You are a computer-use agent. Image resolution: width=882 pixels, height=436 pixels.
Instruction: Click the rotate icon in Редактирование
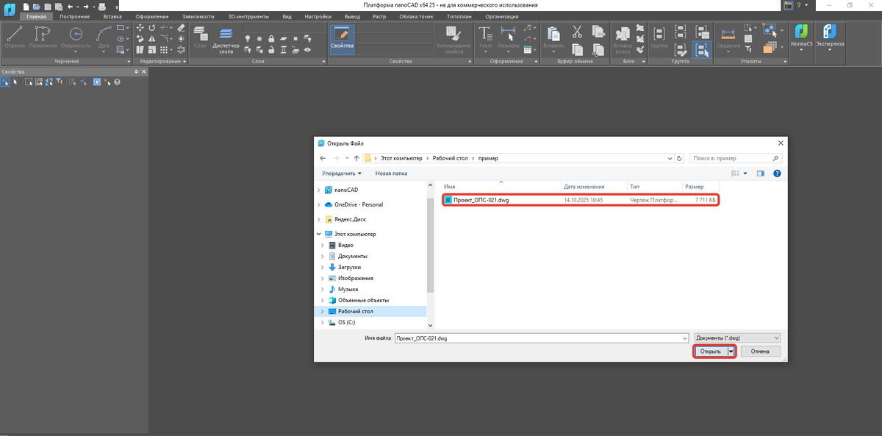coord(151,28)
